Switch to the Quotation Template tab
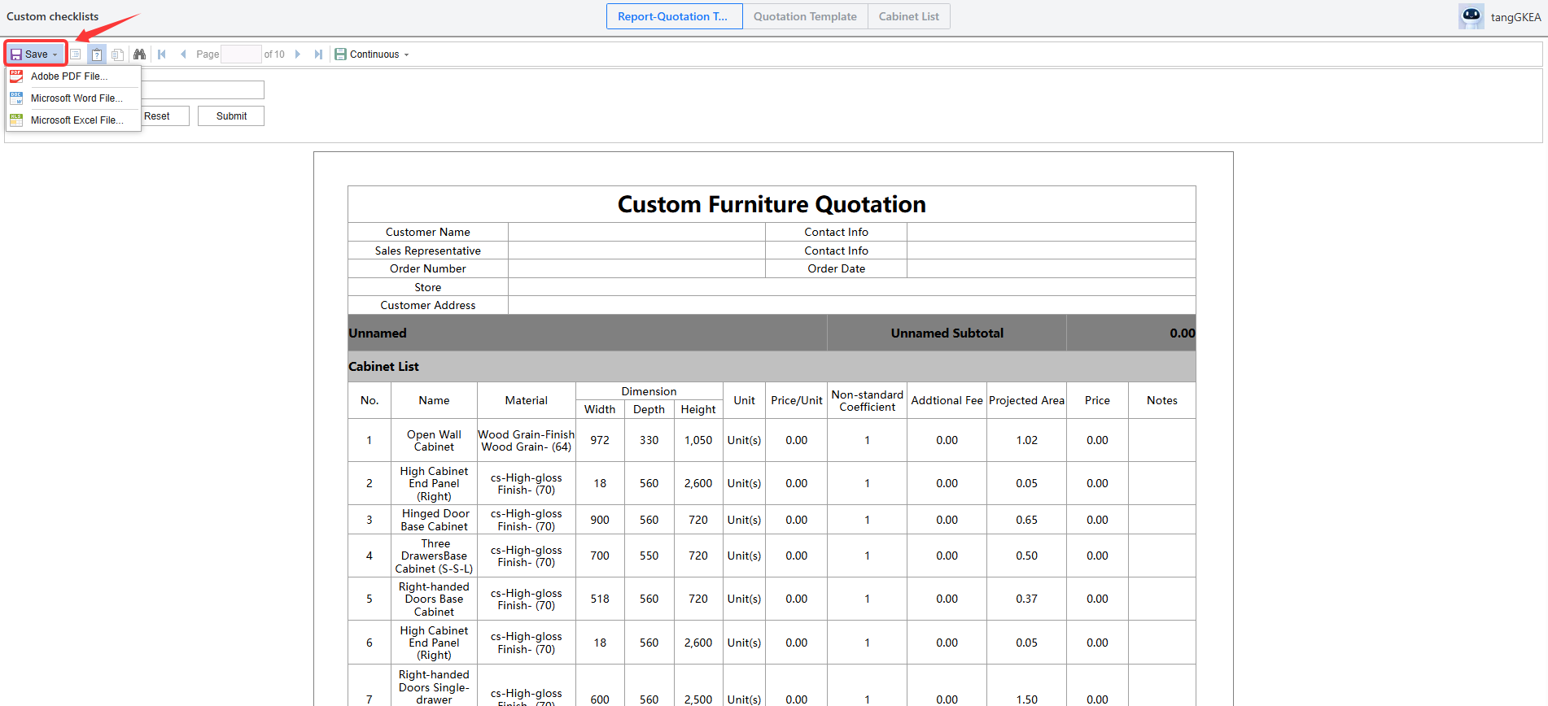 click(805, 16)
